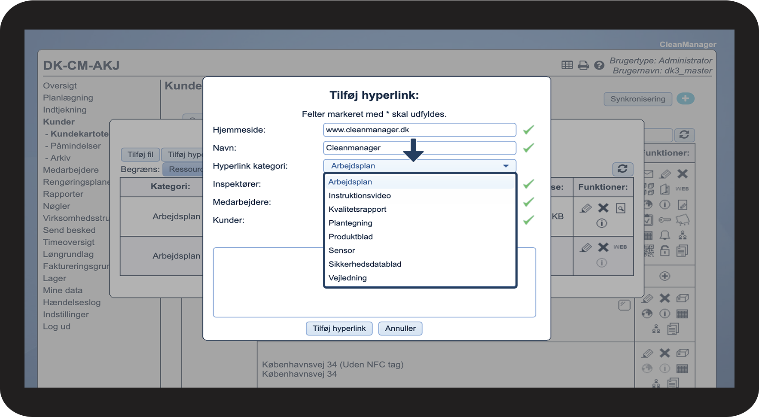
Task: Click into the Hjemmeside field
Action: click(x=420, y=130)
